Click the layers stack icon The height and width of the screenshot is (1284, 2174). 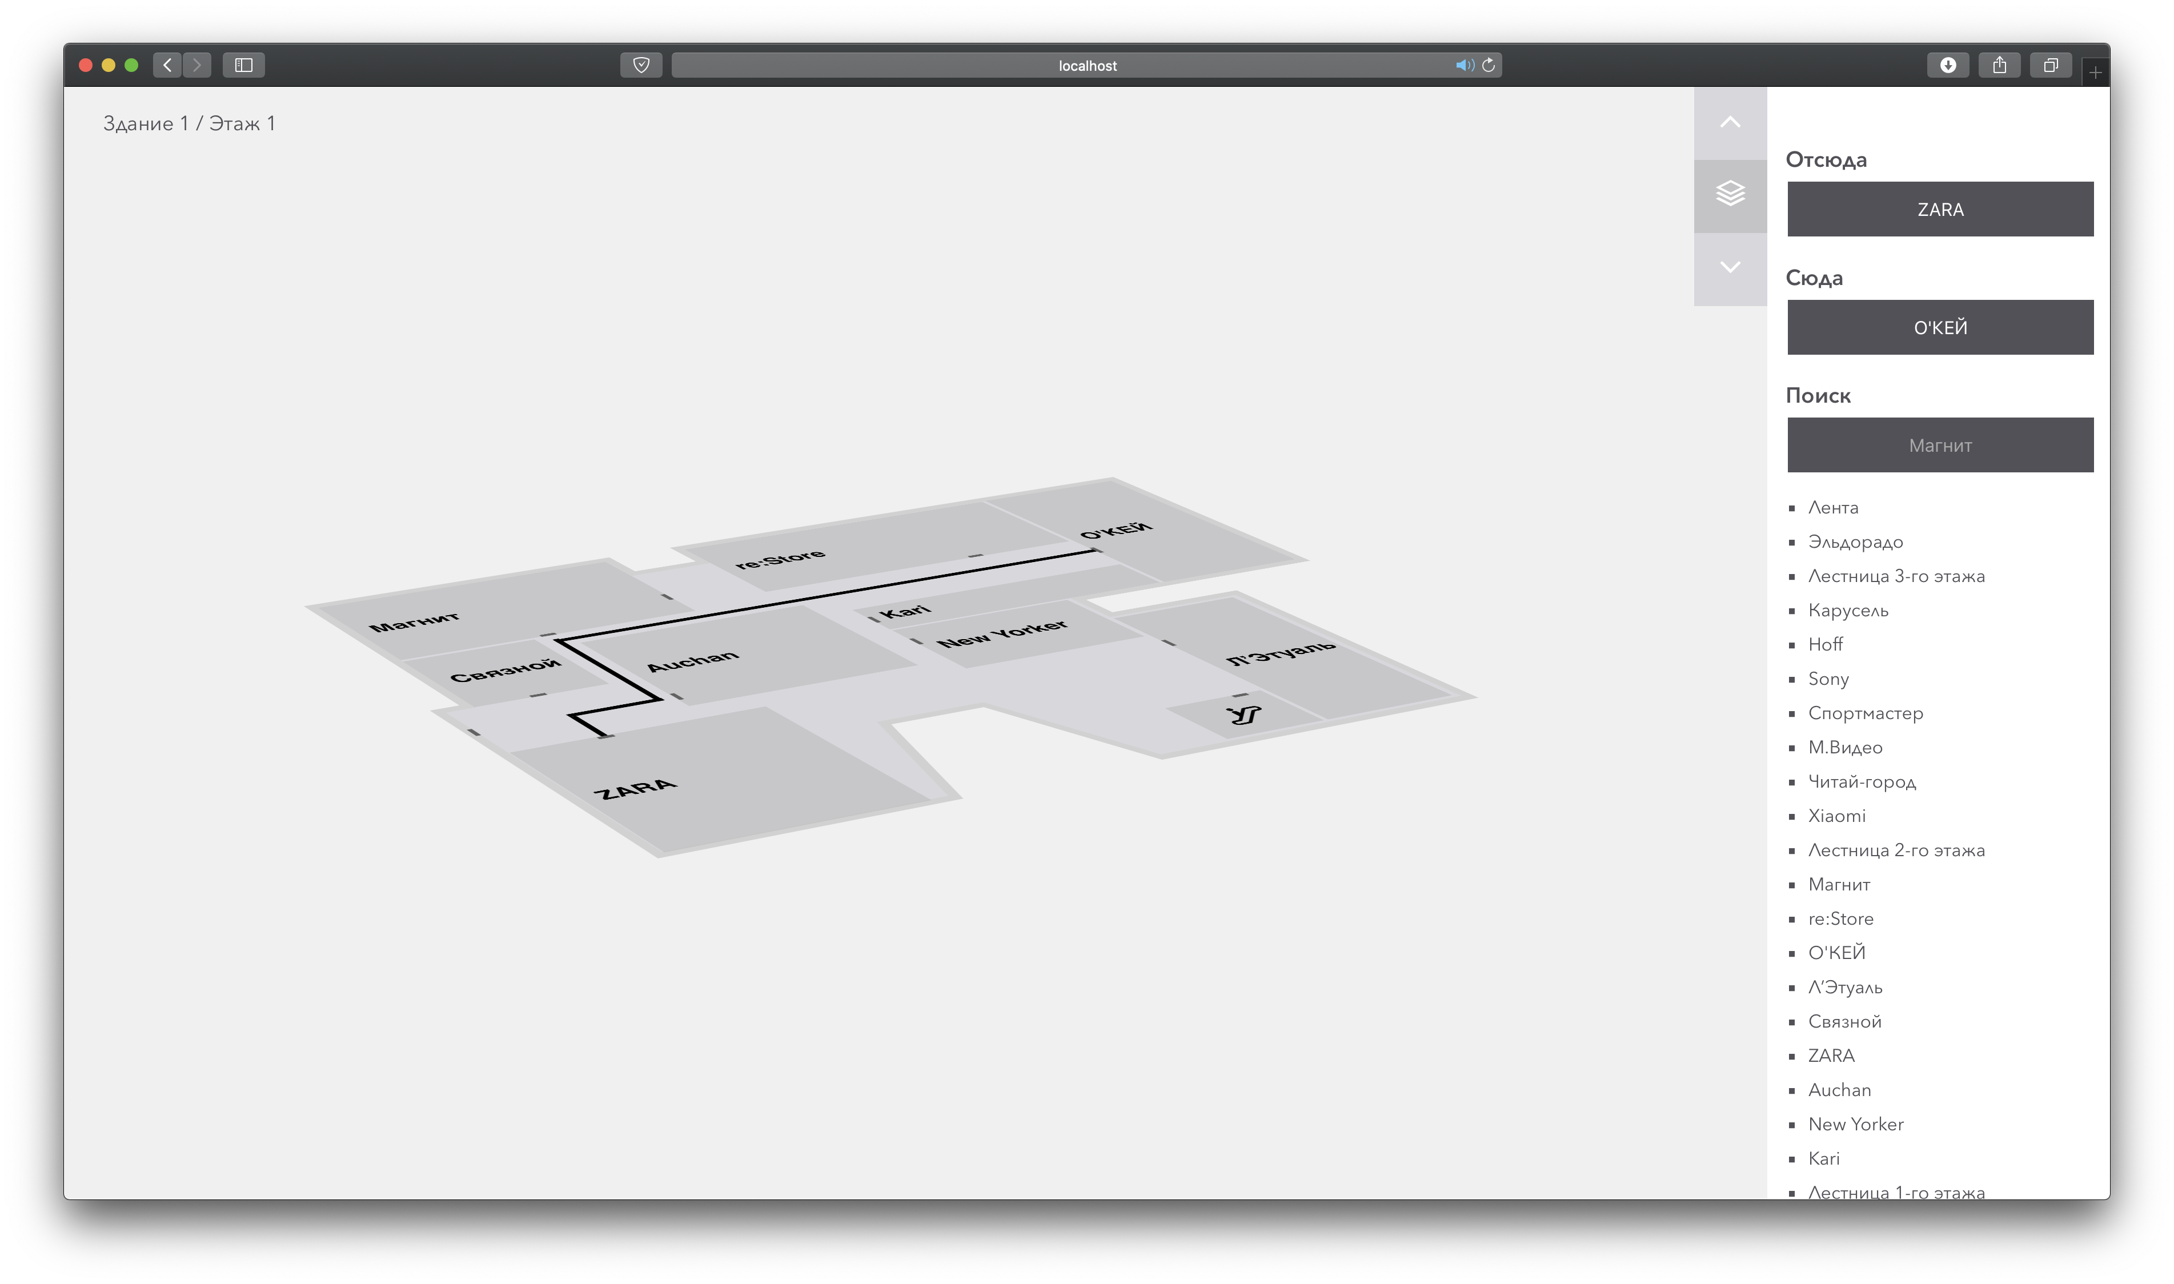pos(1730,194)
